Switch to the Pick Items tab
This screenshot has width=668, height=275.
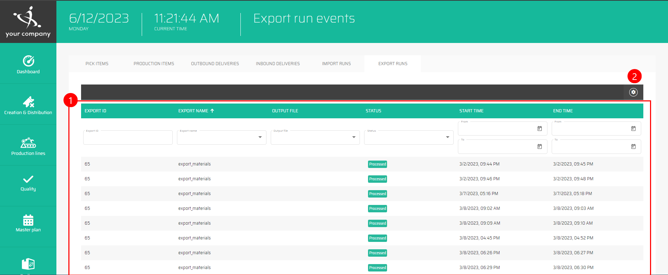(x=97, y=64)
